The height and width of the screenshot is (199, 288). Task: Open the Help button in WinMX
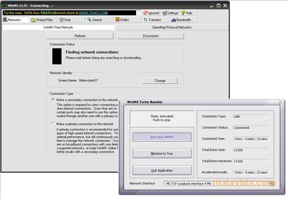pyautogui.click(x=189, y=13)
